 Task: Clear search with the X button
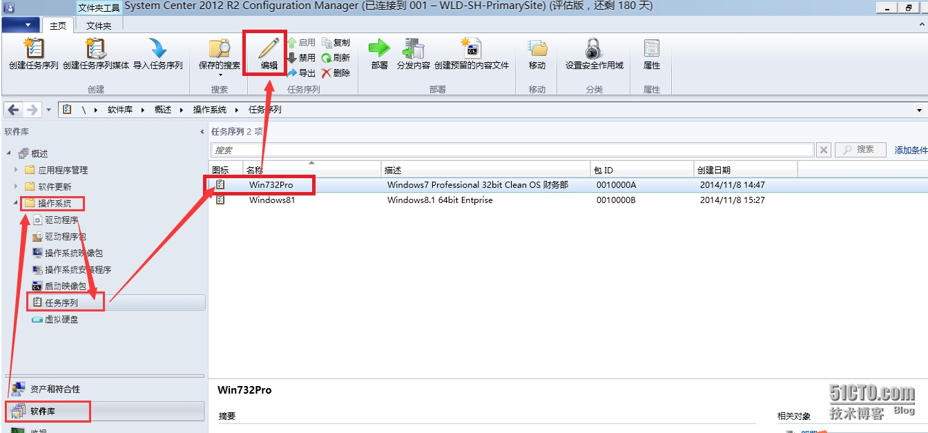tap(824, 150)
